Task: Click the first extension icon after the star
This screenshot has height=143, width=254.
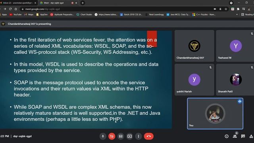Action: (233, 9)
